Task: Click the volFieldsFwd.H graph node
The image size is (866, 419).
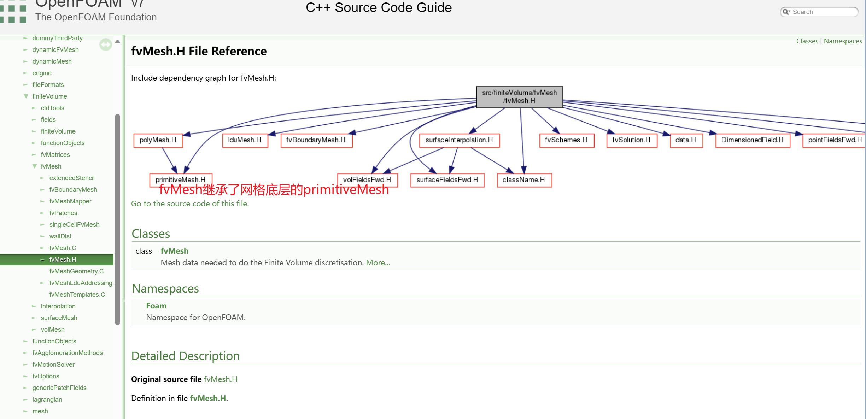Action: [x=367, y=180]
